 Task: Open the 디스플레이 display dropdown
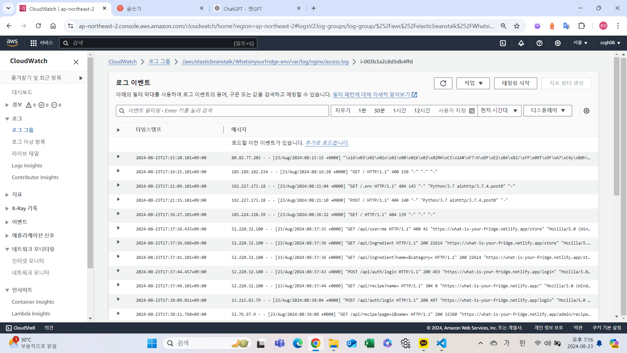548,110
